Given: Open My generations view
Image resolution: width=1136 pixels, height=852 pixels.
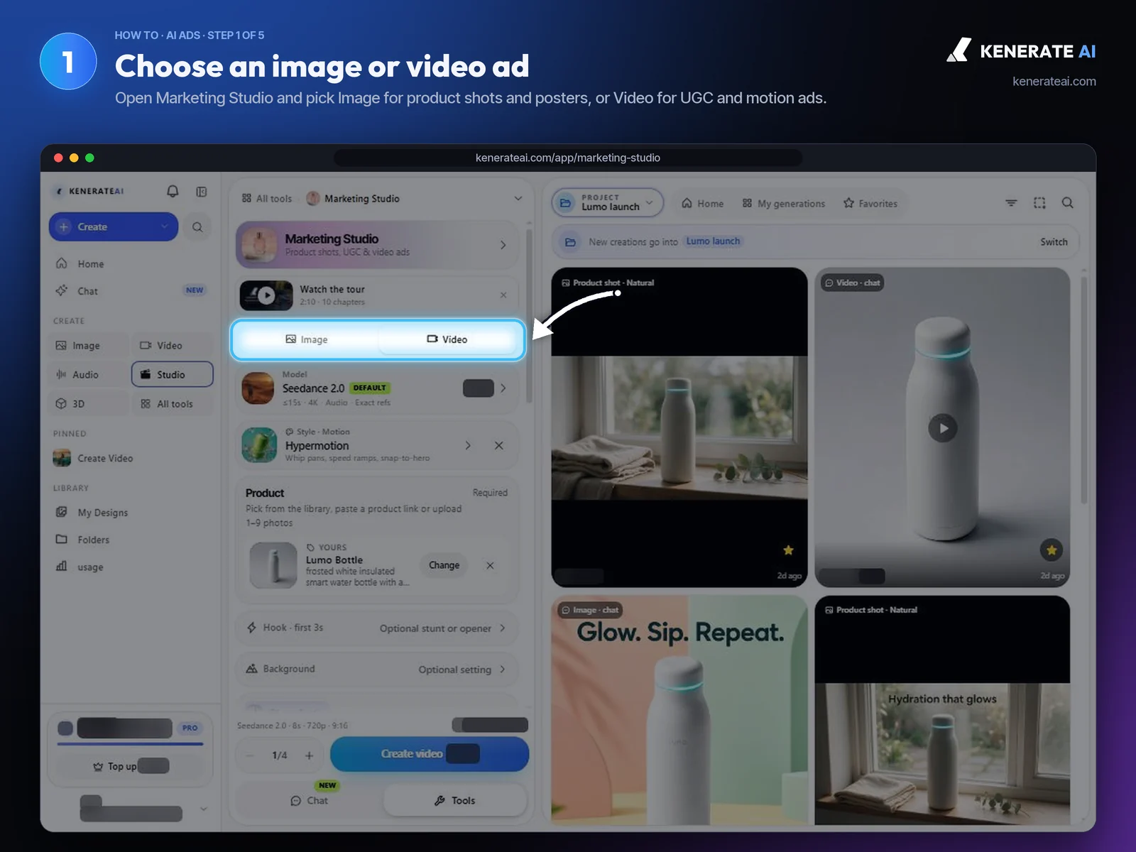Looking at the screenshot, I should click(784, 203).
